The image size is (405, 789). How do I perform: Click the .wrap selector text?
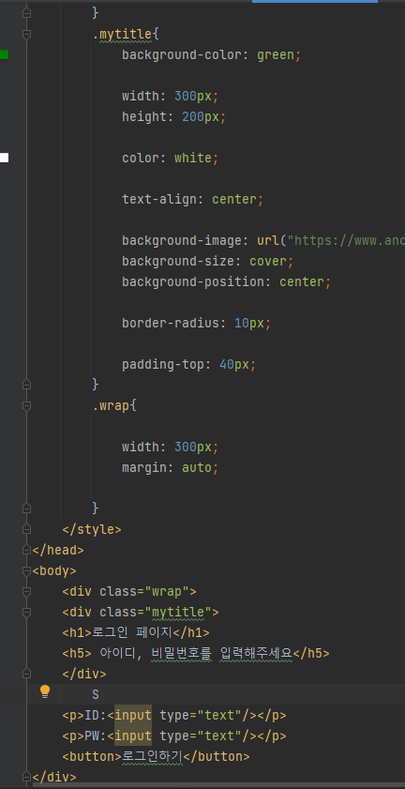pyautogui.click(x=112, y=405)
